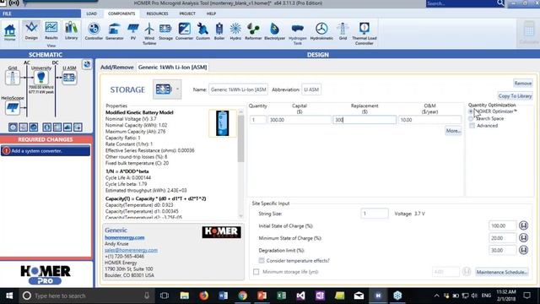This screenshot has height=304, width=540.
Task: Open Windows Start menu
Action: pos(9,296)
